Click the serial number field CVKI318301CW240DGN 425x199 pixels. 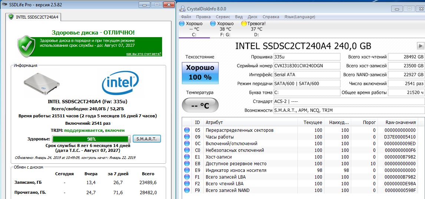(307, 66)
